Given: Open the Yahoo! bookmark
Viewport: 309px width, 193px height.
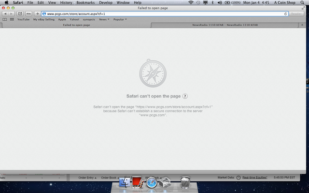Looking at the screenshot, I should [74, 19].
